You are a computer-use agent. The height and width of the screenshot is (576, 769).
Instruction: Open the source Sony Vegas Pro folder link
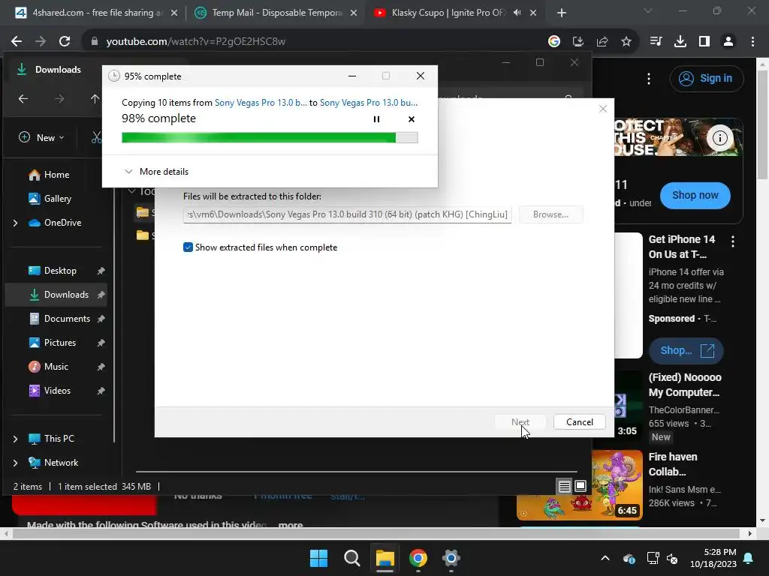261,102
